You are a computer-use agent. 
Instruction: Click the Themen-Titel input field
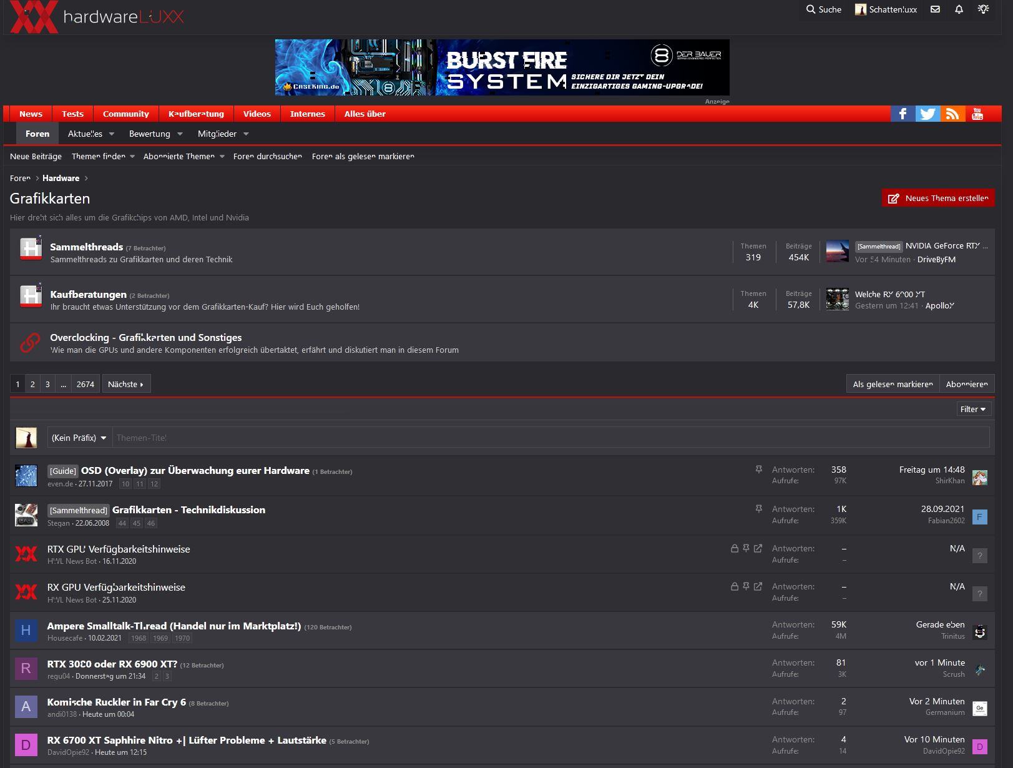point(551,438)
